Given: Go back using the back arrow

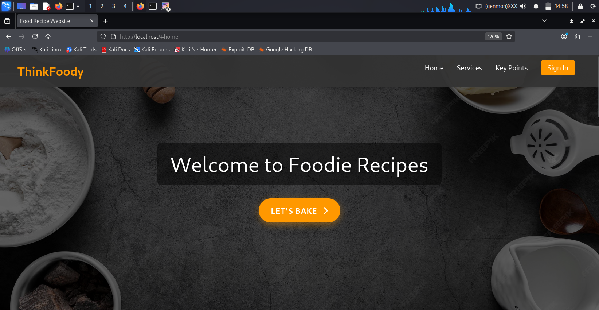Looking at the screenshot, I should click(x=9, y=36).
